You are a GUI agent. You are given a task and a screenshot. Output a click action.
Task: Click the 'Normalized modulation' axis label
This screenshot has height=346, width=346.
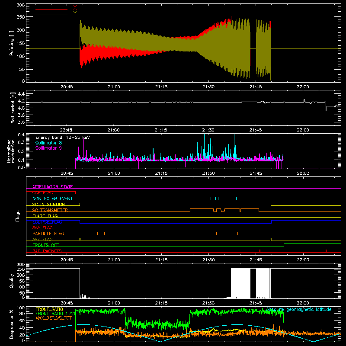[10, 151]
